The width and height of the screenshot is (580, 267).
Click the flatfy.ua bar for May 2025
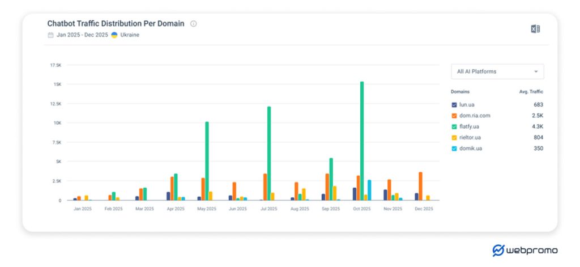(x=207, y=161)
